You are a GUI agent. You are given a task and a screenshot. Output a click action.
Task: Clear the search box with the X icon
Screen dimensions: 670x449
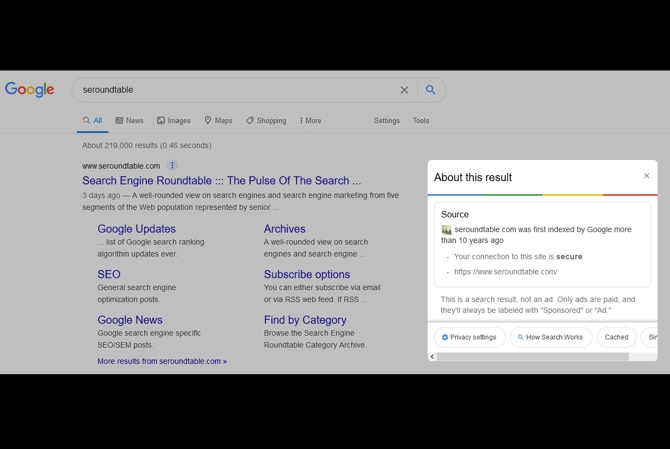point(404,90)
